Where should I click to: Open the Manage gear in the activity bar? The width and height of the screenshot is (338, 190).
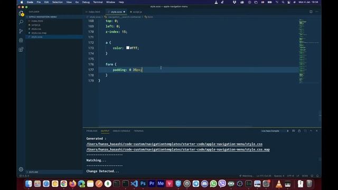click(x=21, y=169)
